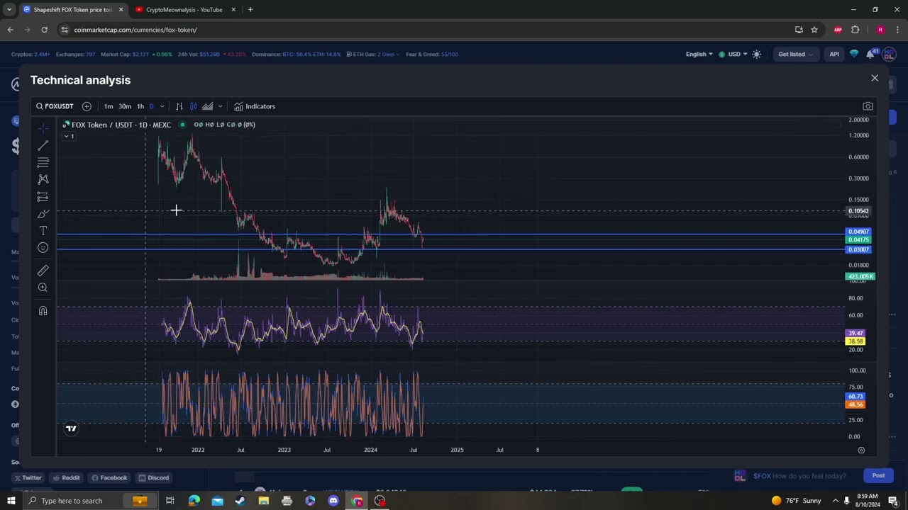908x510 pixels.
Task: Open Steam from the taskbar
Action: point(240,501)
